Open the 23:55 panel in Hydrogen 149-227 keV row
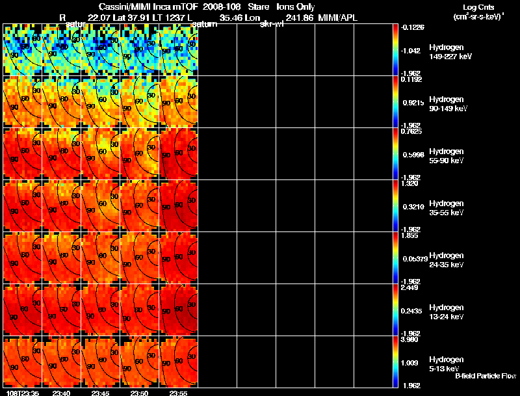The image size is (520, 396). coord(178,49)
